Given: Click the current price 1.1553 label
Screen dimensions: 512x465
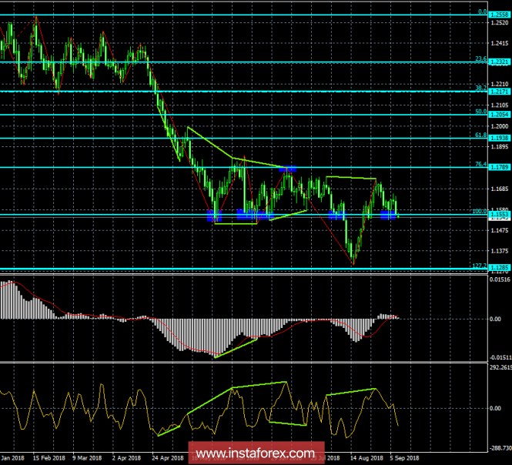Looking at the screenshot, I should [500, 214].
